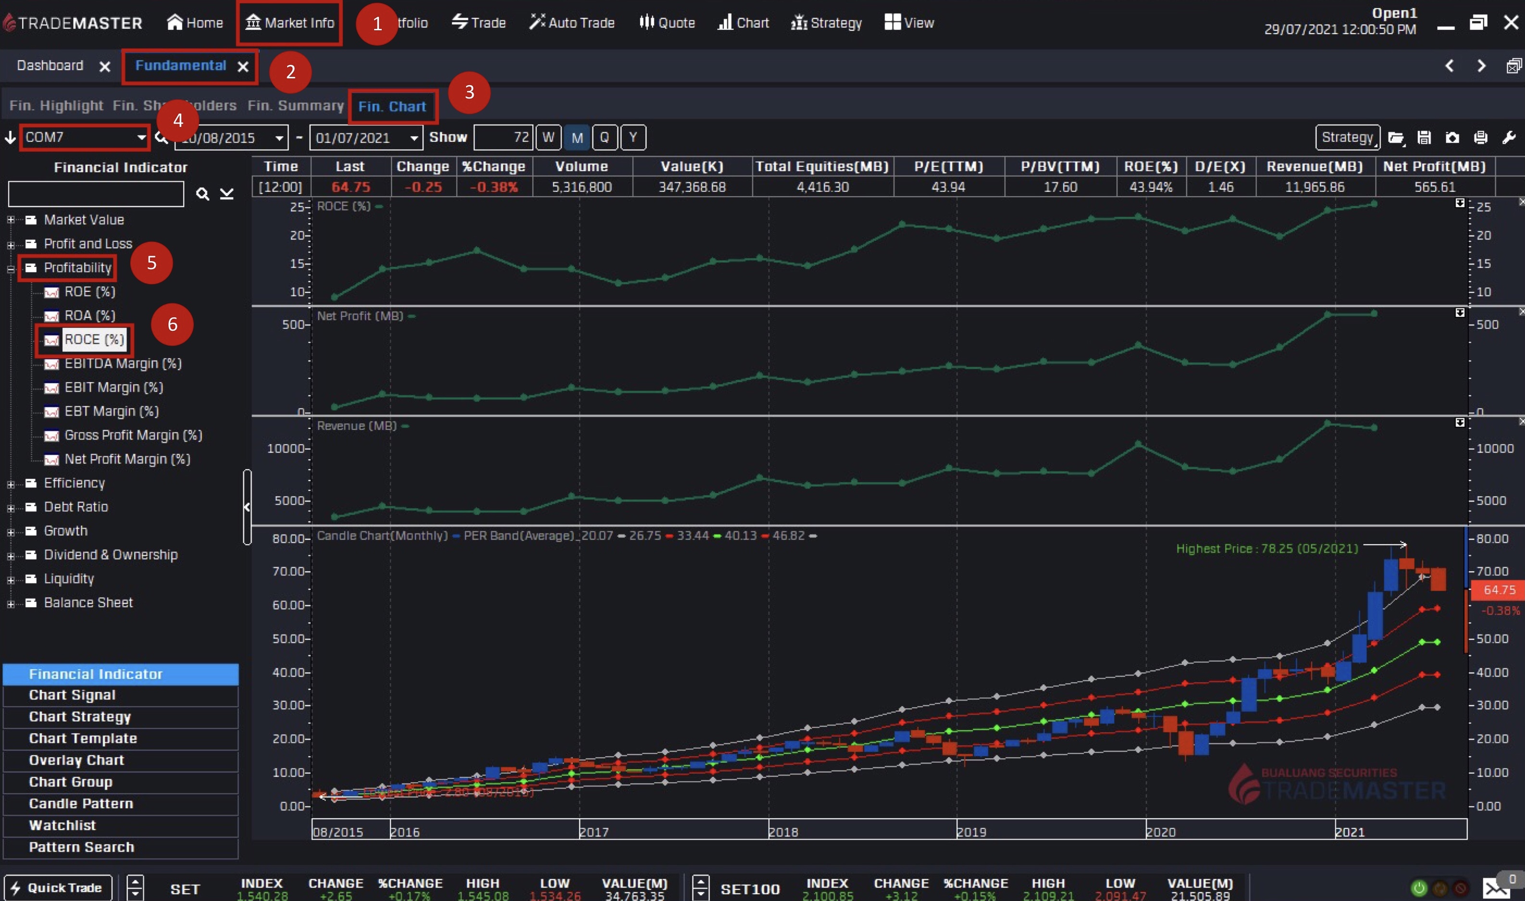The width and height of the screenshot is (1525, 901).
Task: Open the Pattern Search panel
Action: pyautogui.click(x=121, y=848)
